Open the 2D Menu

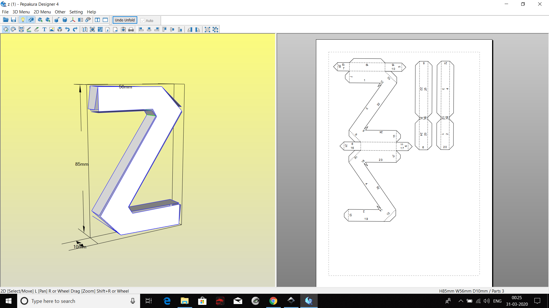point(42,12)
